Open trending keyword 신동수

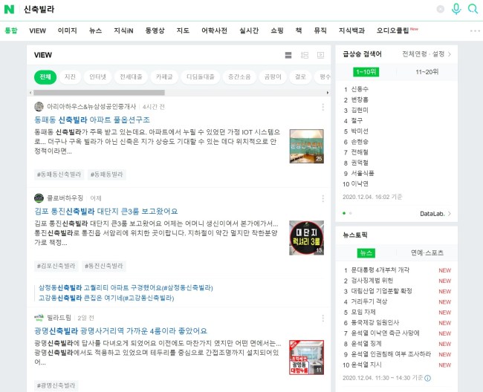tap(360, 89)
